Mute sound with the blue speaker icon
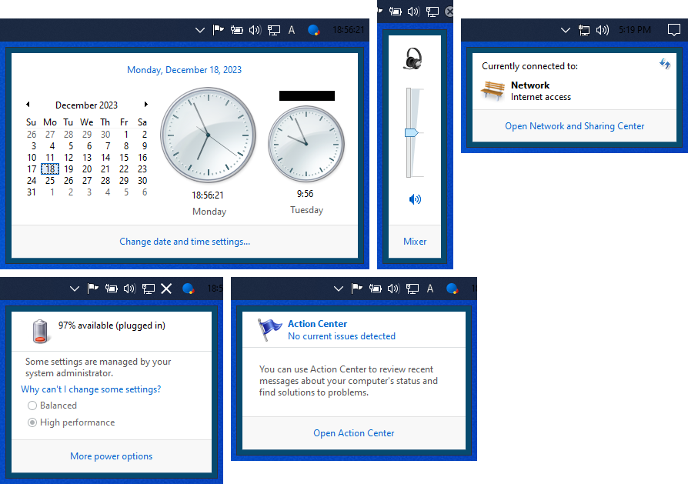The image size is (688, 484). (415, 199)
